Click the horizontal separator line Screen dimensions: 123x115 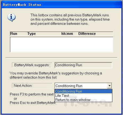click(x=61, y=58)
